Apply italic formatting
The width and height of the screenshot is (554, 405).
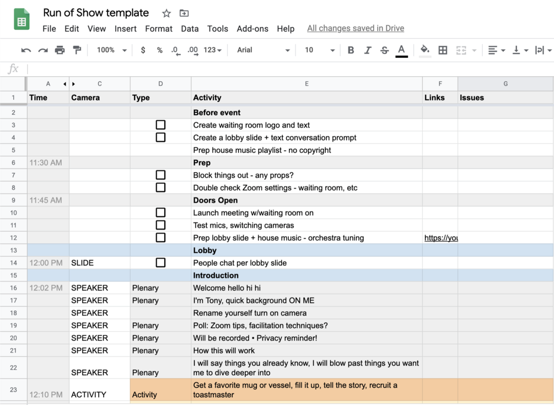tap(368, 50)
